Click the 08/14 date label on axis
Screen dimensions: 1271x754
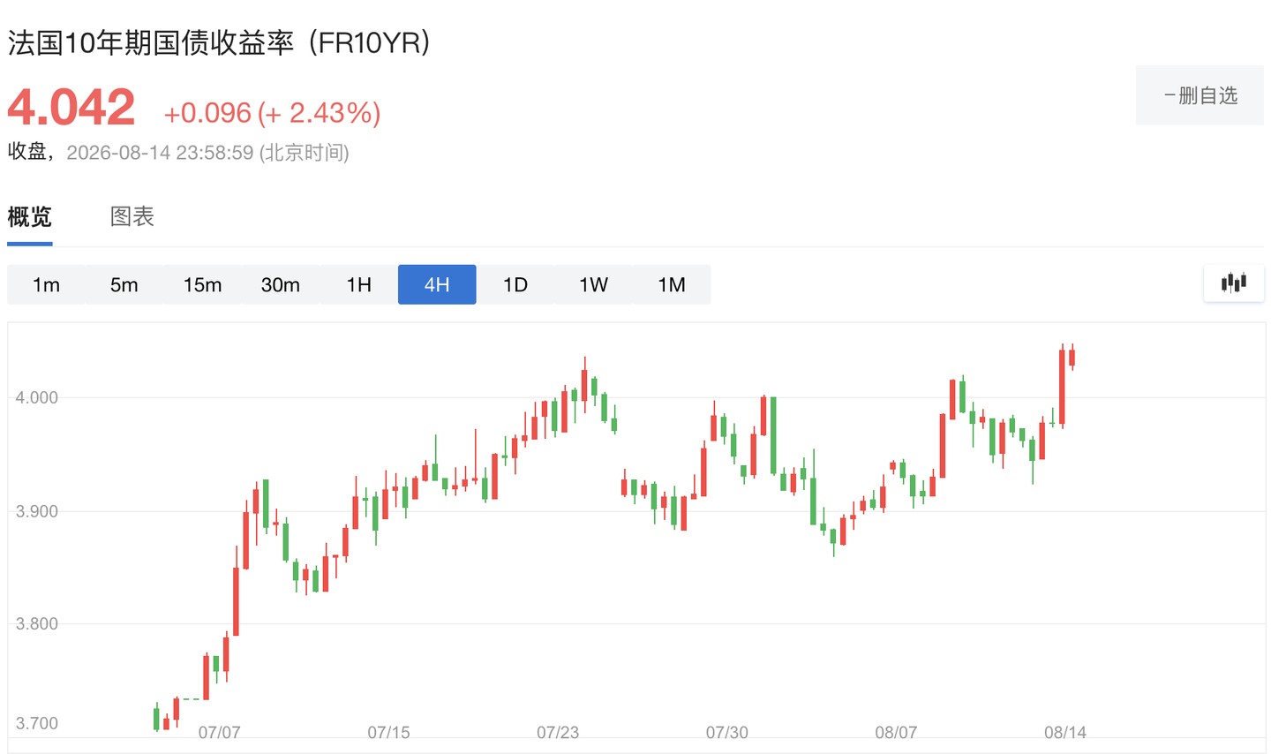(x=1065, y=732)
